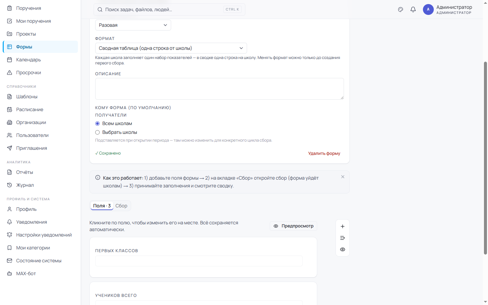This screenshot has height=305, width=488.
Task: Open the Шаблоны sidebar icon
Action: tap(9, 97)
